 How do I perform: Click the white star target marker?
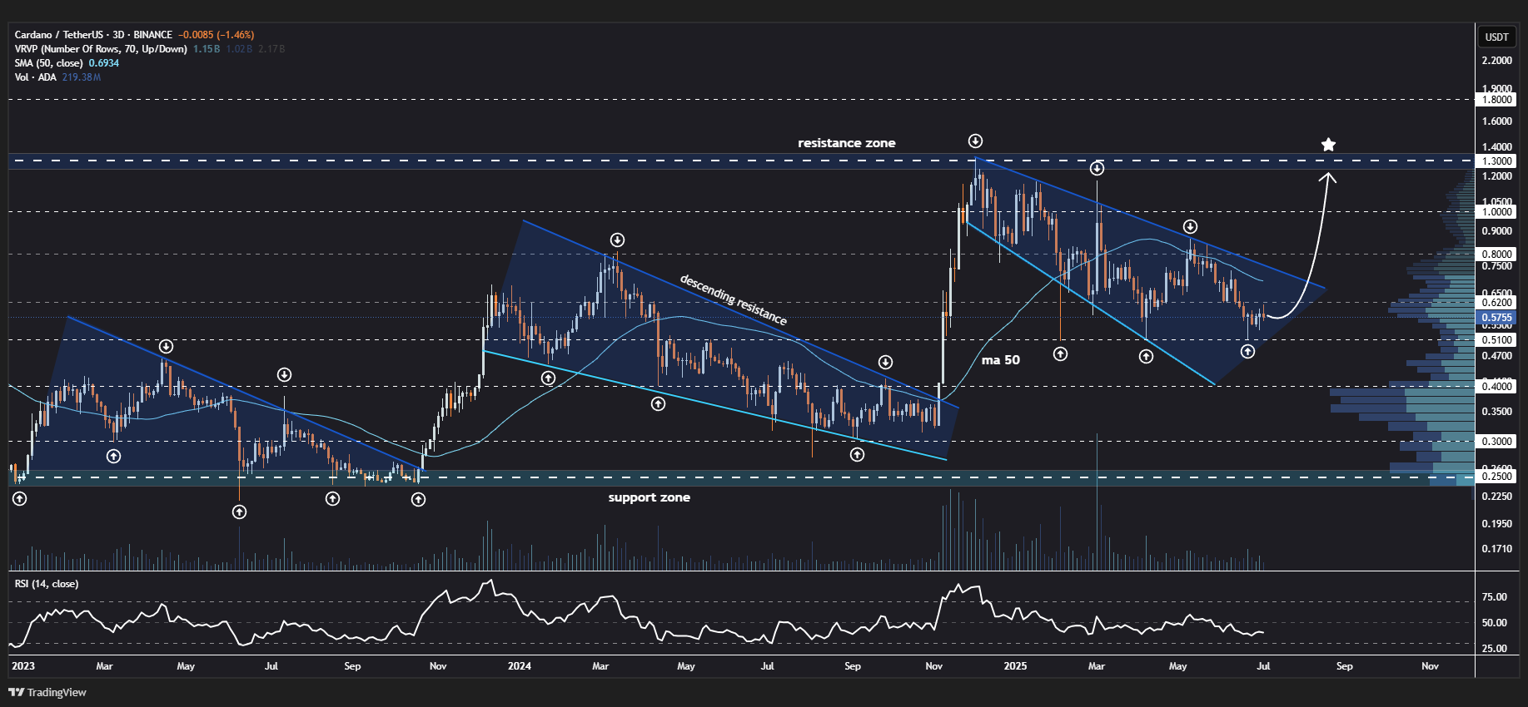(x=1328, y=145)
